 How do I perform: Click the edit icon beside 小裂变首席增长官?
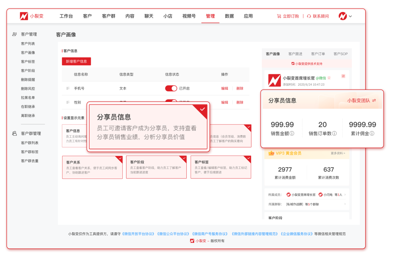pyautogui.click(x=343, y=76)
